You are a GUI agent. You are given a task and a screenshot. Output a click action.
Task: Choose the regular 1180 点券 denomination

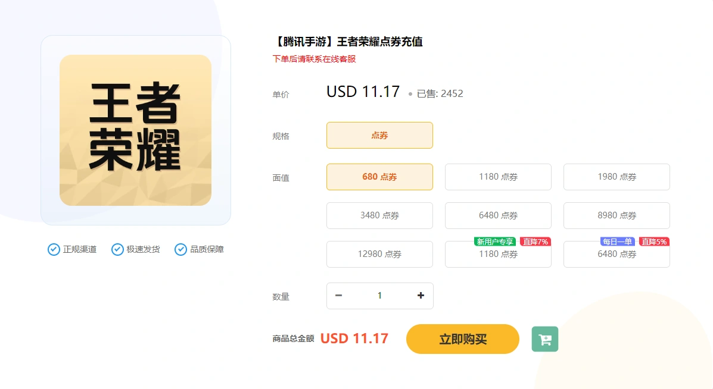point(498,177)
